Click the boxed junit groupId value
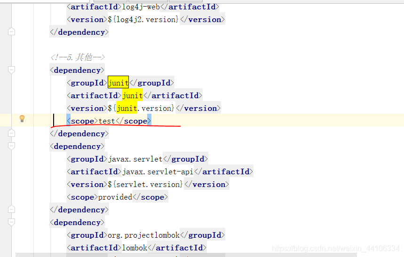 (118, 83)
